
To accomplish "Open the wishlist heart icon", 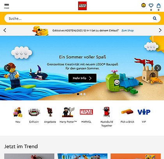I will coord(151,5).
